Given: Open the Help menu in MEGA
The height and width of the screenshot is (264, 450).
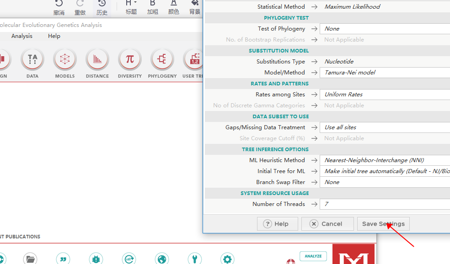Looking at the screenshot, I should [54, 36].
